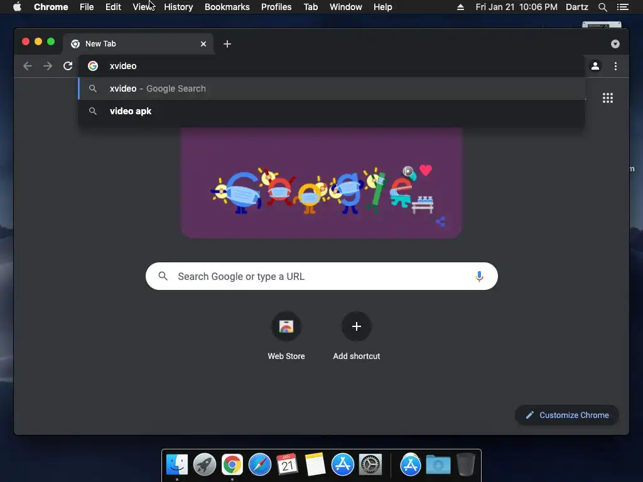Open Calendar in the Dock

click(287, 465)
